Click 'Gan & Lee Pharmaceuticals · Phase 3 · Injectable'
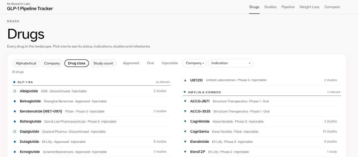Viewport: 358px width, 157px height. coord(80,121)
